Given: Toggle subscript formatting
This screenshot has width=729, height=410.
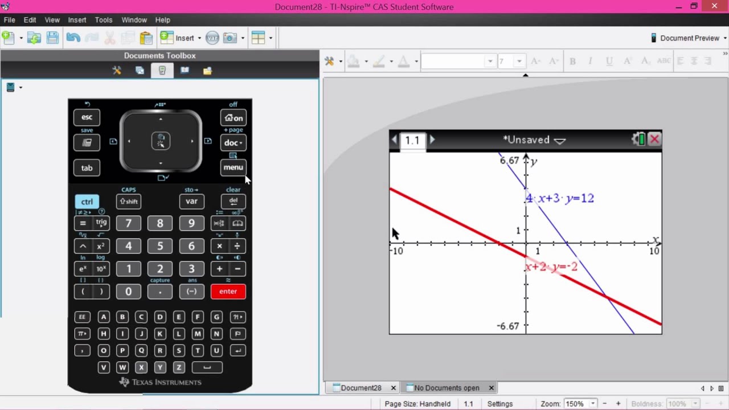Looking at the screenshot, I should click(645, 61).
